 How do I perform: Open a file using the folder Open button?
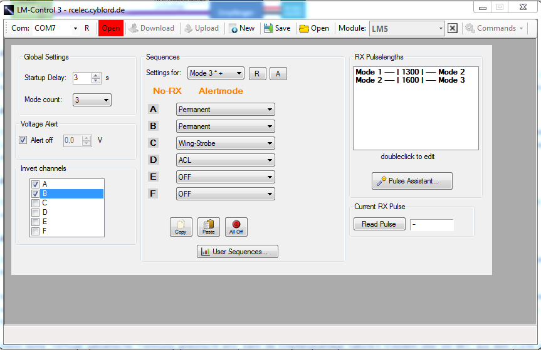pos(314,28)
